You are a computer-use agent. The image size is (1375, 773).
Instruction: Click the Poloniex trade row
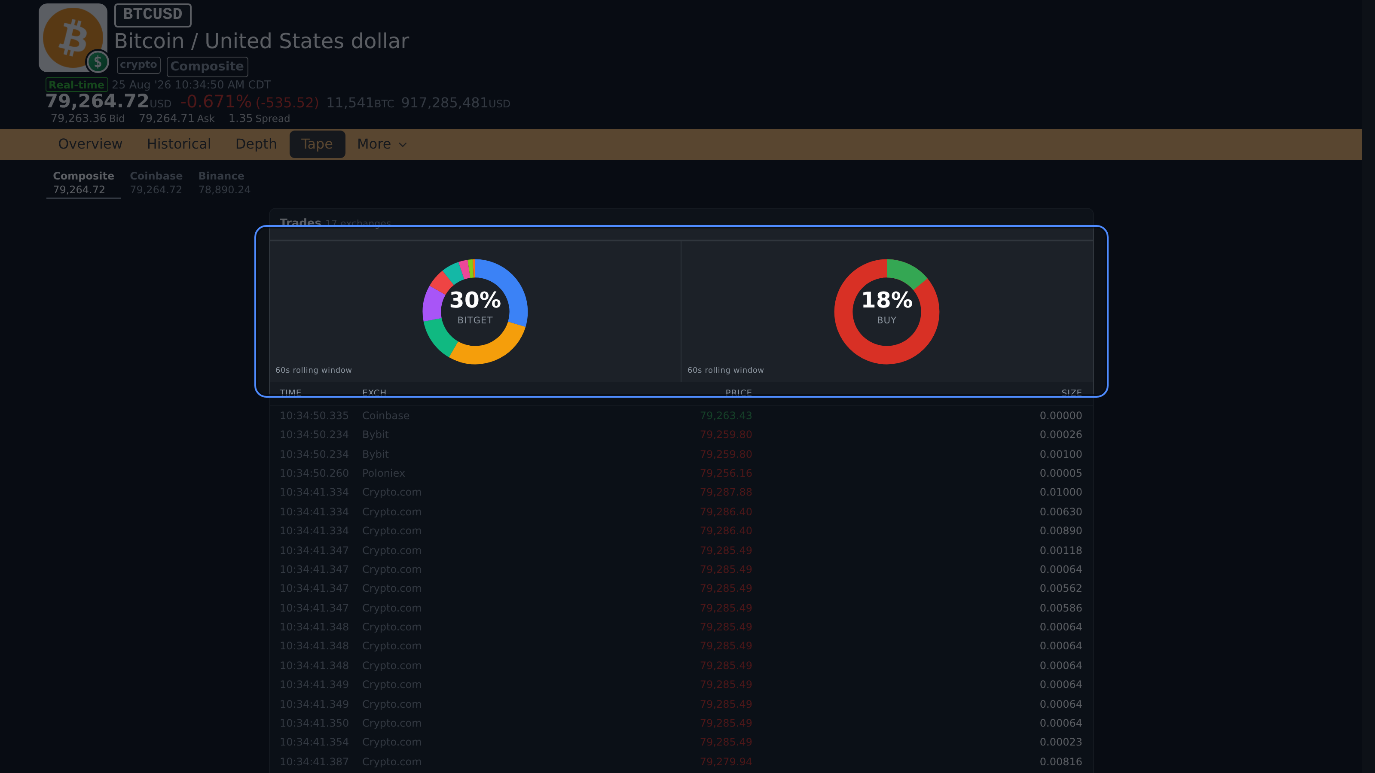681,473
